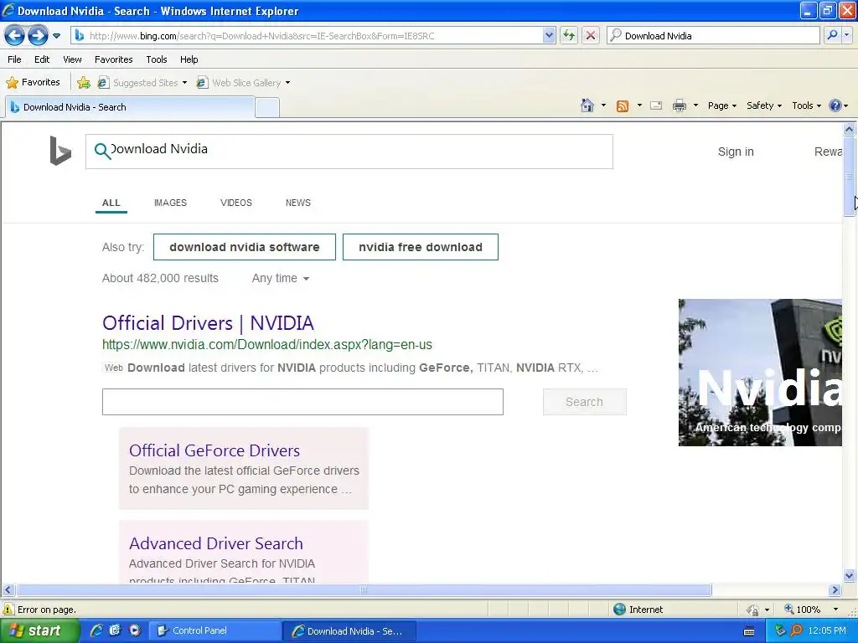This screenshot has width=858, height=643.
Task: Open the Favorites star panel button
Action: [x=34, y=83]
